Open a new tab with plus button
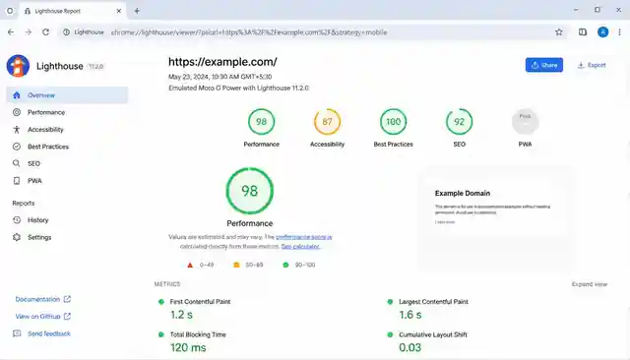630x360 pixels. [137, 11]
